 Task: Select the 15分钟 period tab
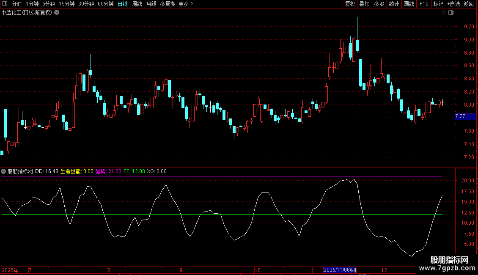(x=67, y=4)
